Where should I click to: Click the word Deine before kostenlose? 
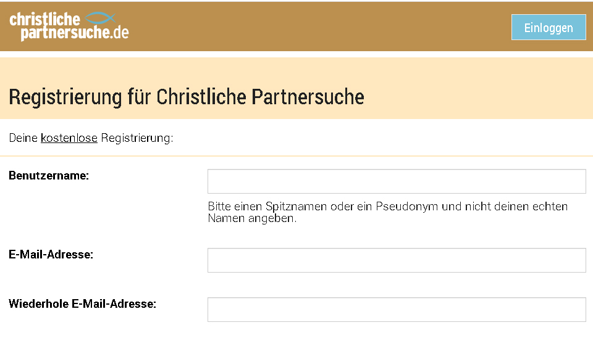coord(23,138)
